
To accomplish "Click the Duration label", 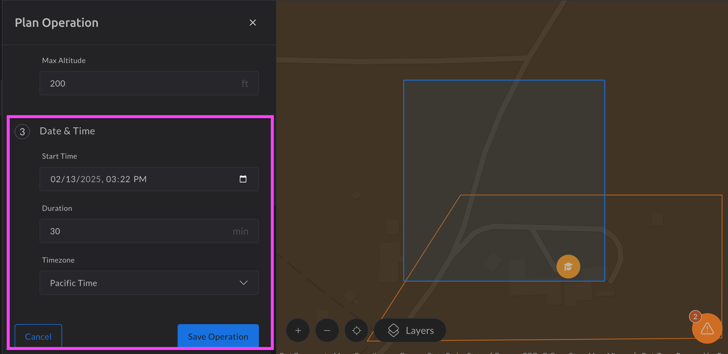I will click(57, 208).
